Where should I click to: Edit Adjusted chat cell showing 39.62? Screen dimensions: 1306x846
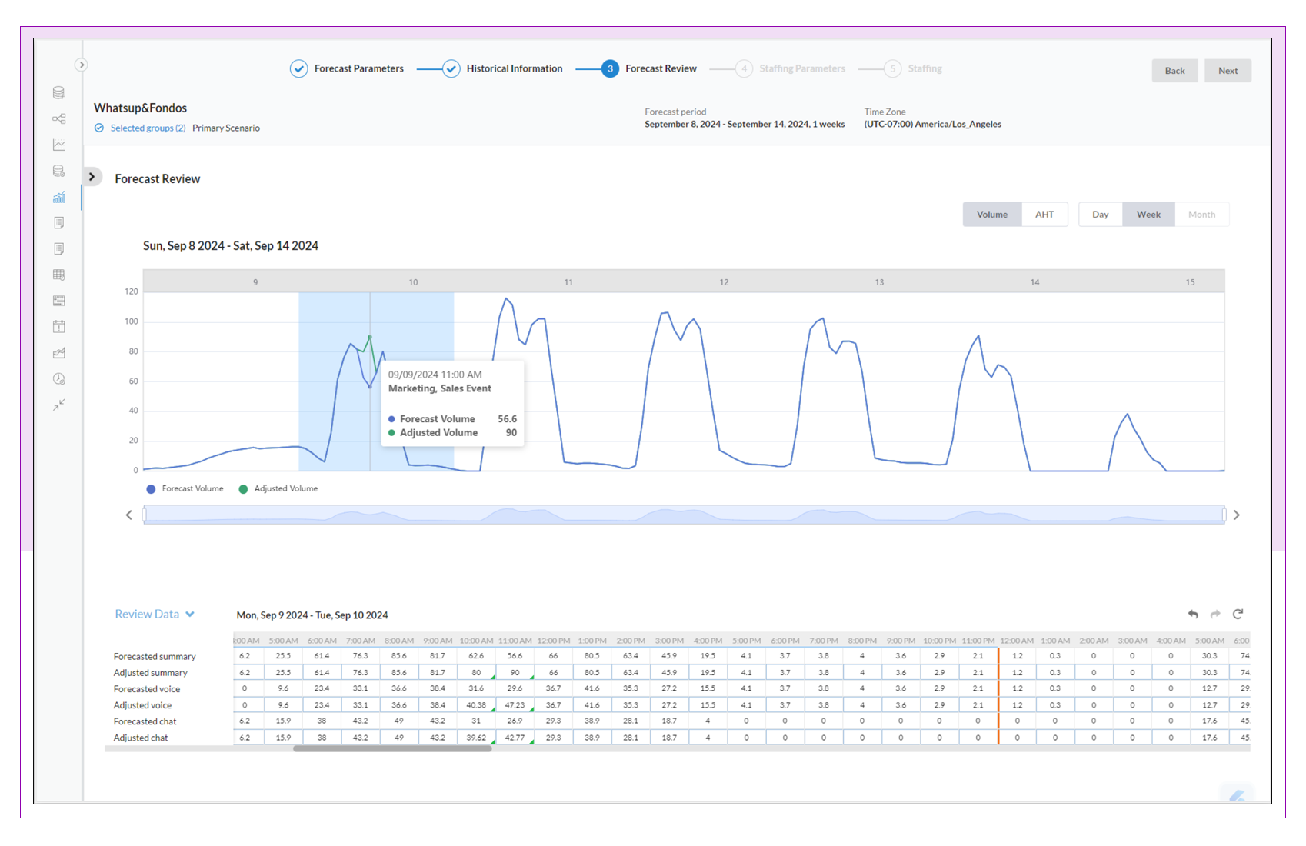pyautogui.click(x=476, y=738)
